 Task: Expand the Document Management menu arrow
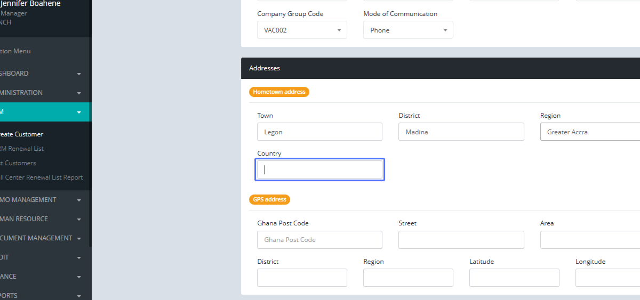(x=79, y=239)
